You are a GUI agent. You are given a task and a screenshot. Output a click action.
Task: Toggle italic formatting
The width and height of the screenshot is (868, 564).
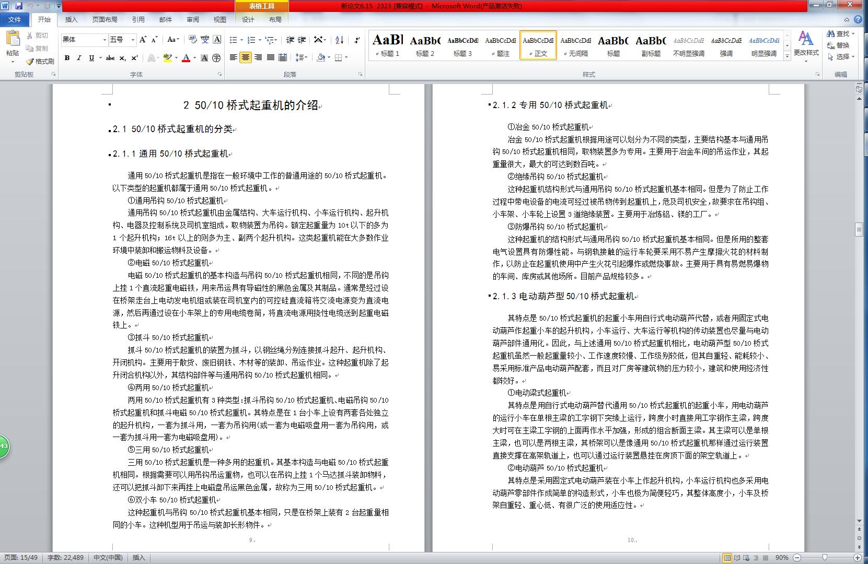coord(79,58)
